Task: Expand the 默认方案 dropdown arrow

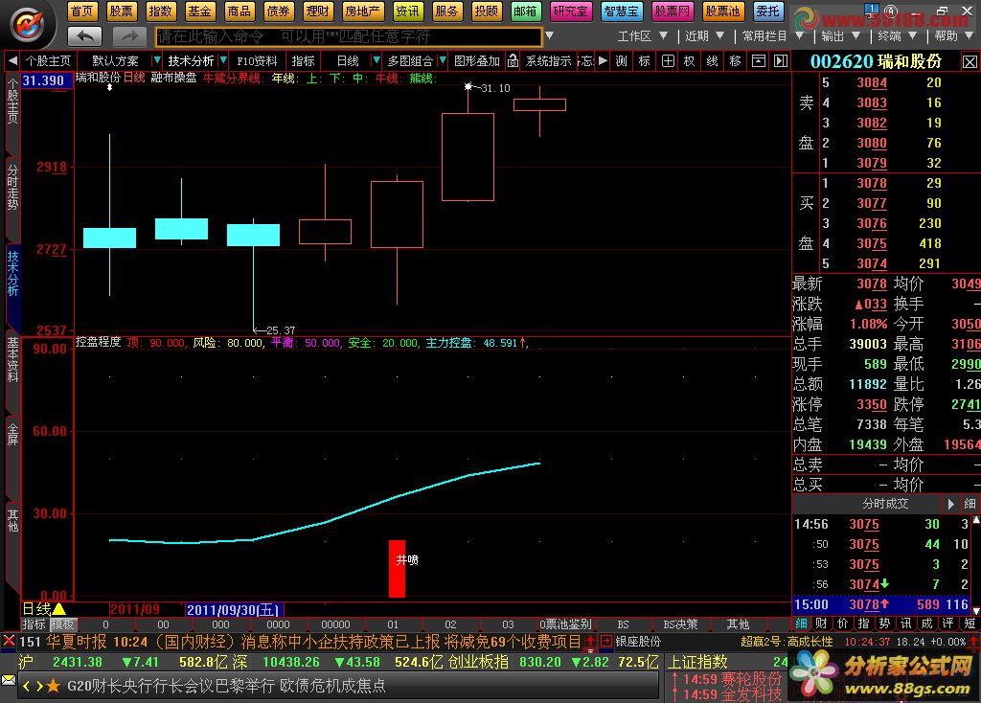Action: (x=157, y=60)
